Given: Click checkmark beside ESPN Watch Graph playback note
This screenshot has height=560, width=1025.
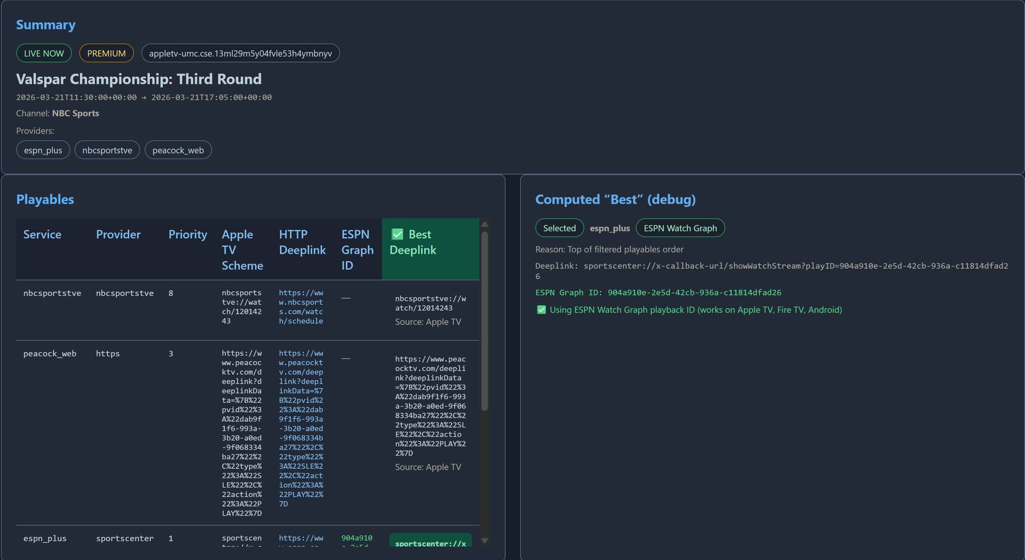Looking at the screenshot, I should coord(541,310).
